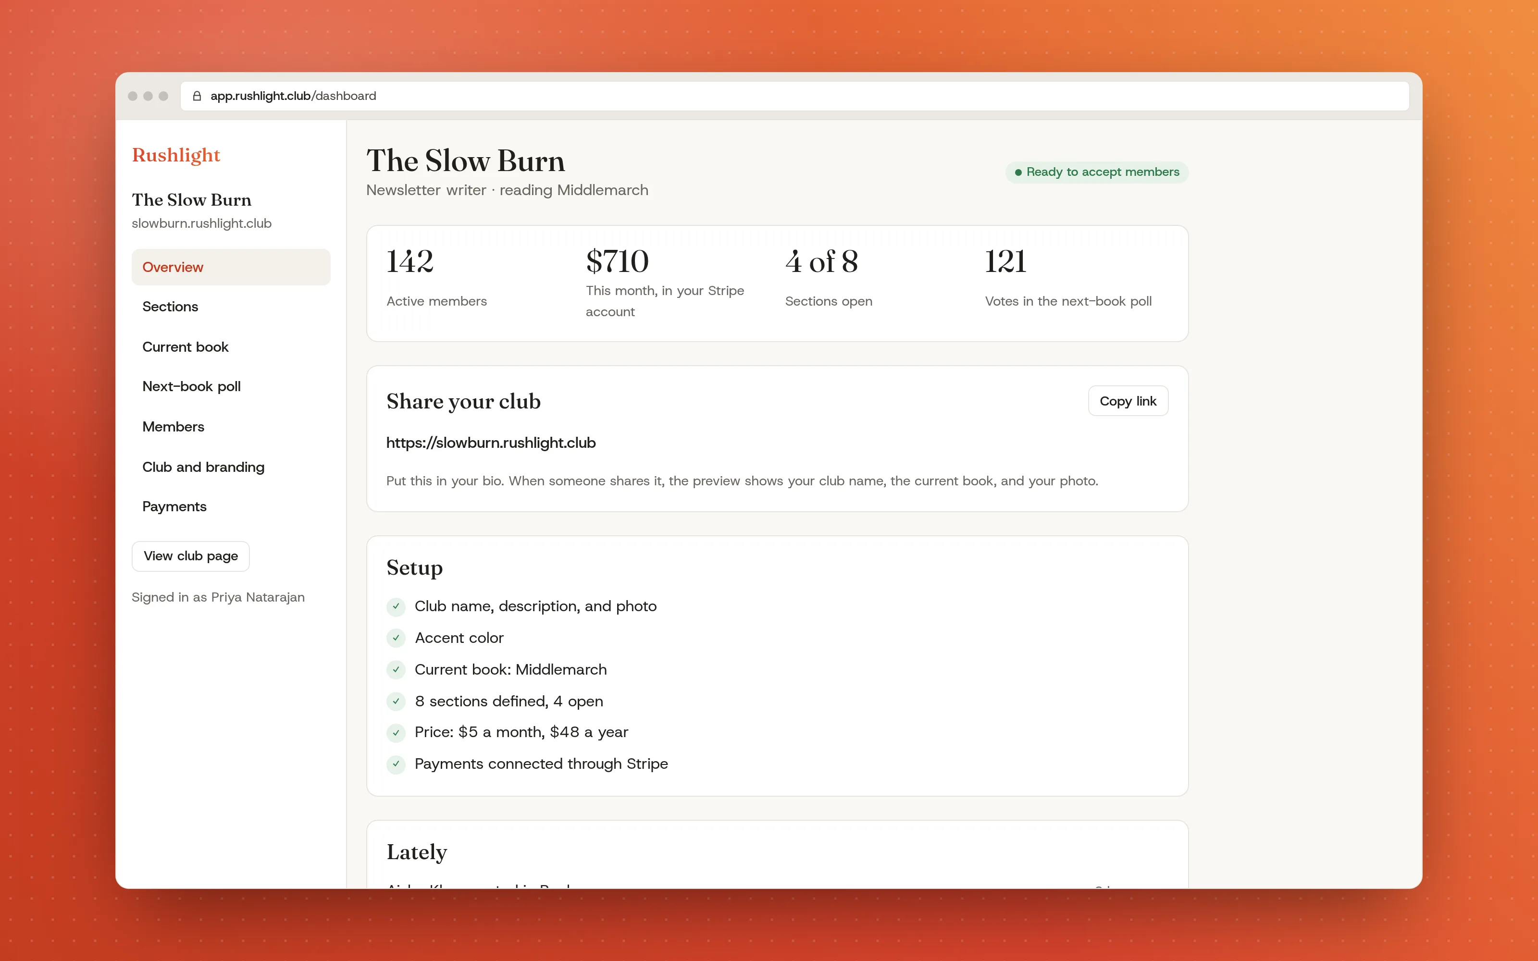Image resolution: width=1538 pixels, height=961 pixels.
Task: Open the Overview sidebar item
Action: tap(231, 267)
